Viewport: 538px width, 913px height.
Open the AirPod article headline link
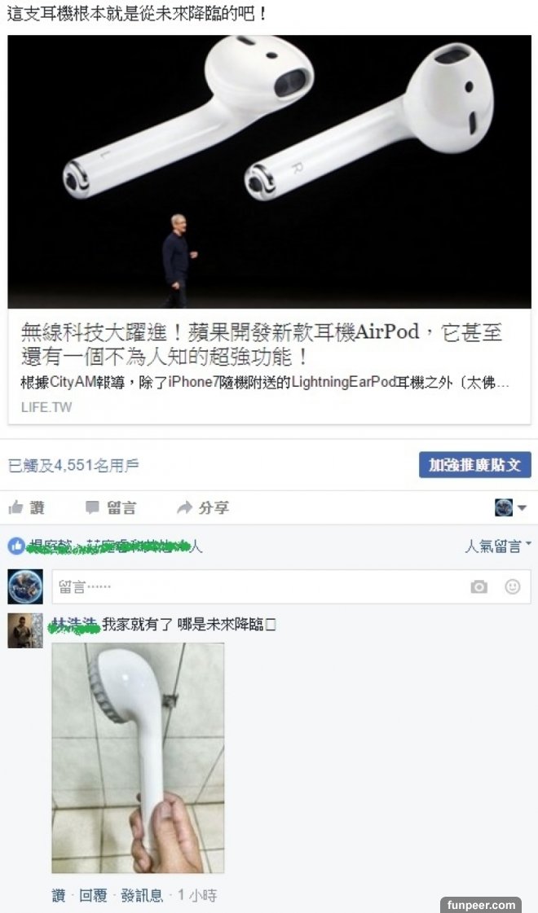coord(261,345)
